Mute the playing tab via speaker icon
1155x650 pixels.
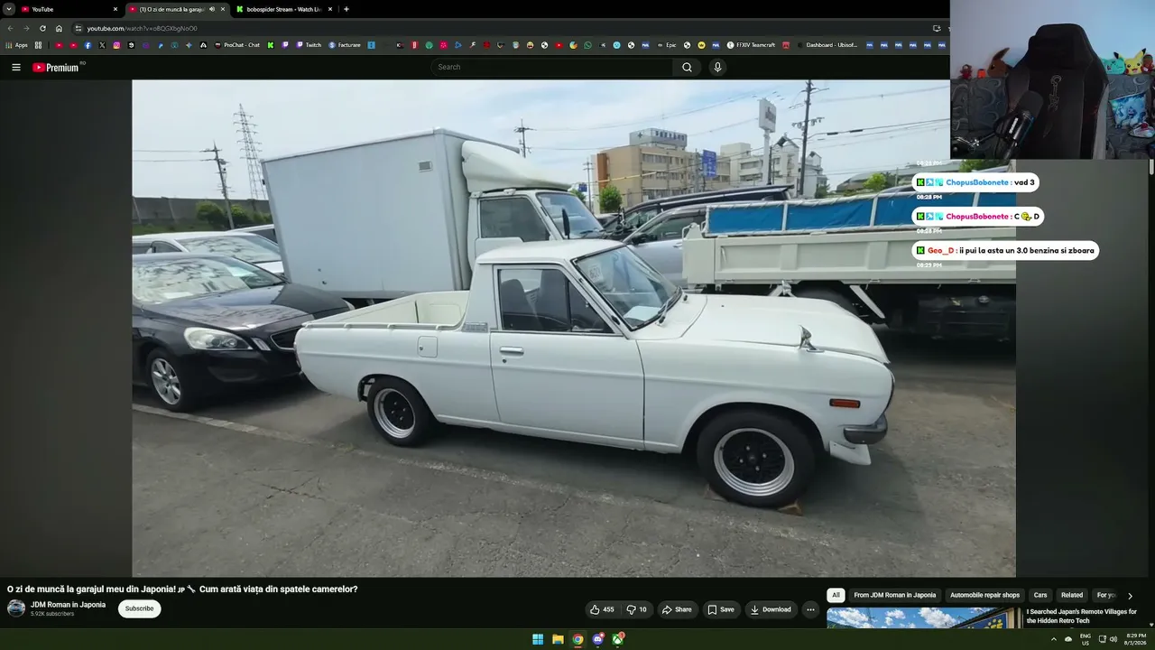click(212, 9)
